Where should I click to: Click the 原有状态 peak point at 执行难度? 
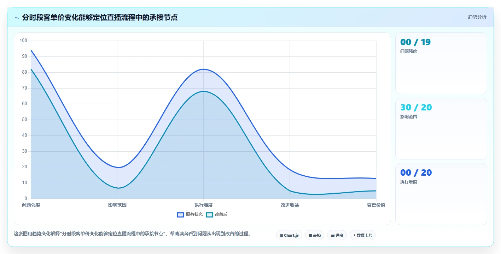point(204,69)
